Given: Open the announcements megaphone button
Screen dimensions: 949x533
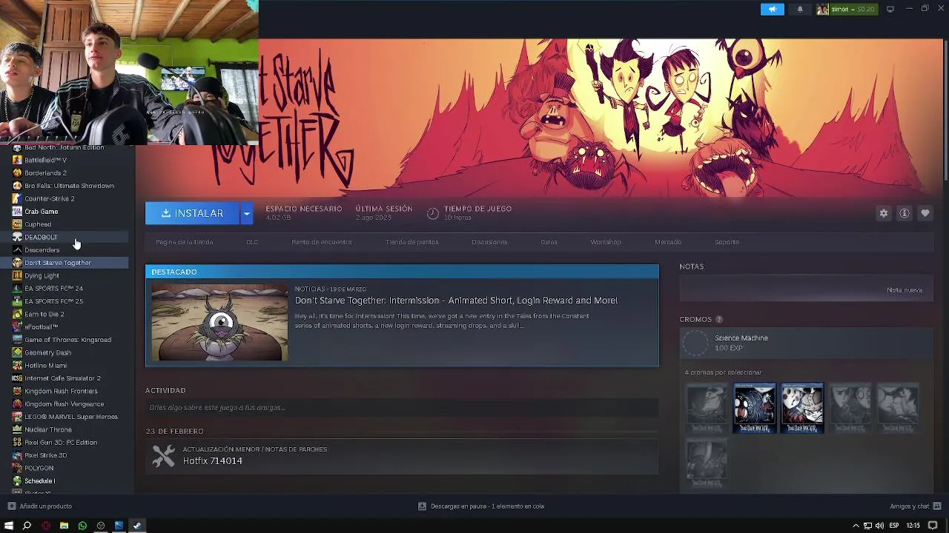Looking at the screenshot, I should 772,9.
